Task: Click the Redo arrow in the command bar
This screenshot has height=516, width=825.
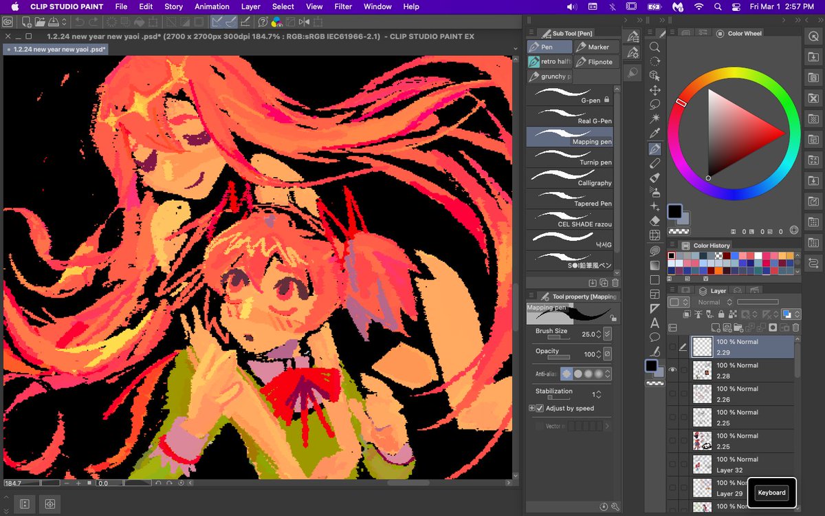Action: (95, 23)
